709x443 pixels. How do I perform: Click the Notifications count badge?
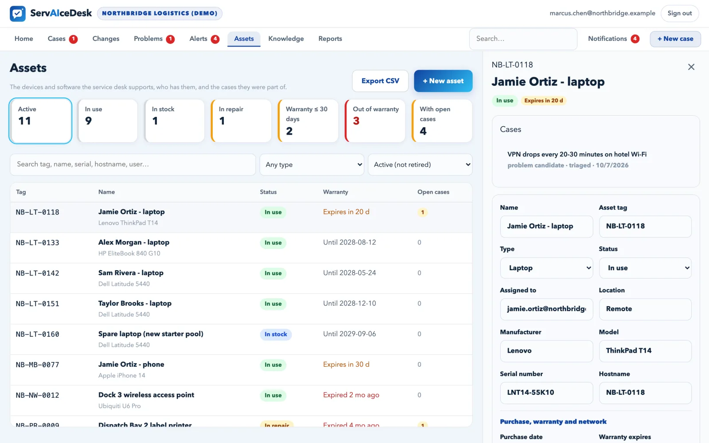tap(635, 39)
